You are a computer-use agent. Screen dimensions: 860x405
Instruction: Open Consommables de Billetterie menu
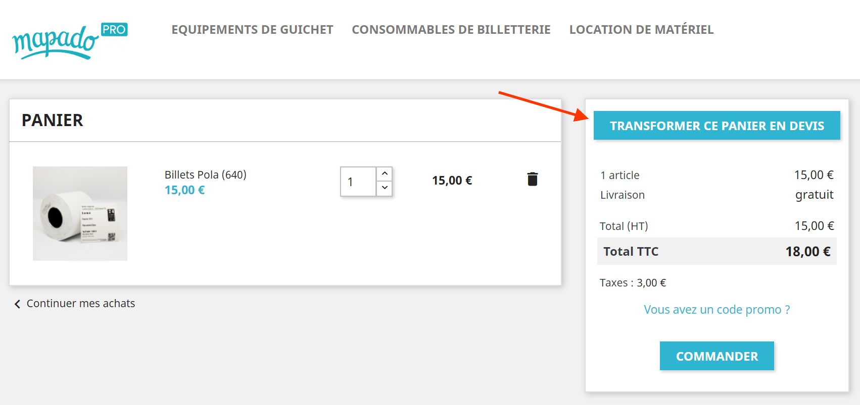(x=451, y=30)
